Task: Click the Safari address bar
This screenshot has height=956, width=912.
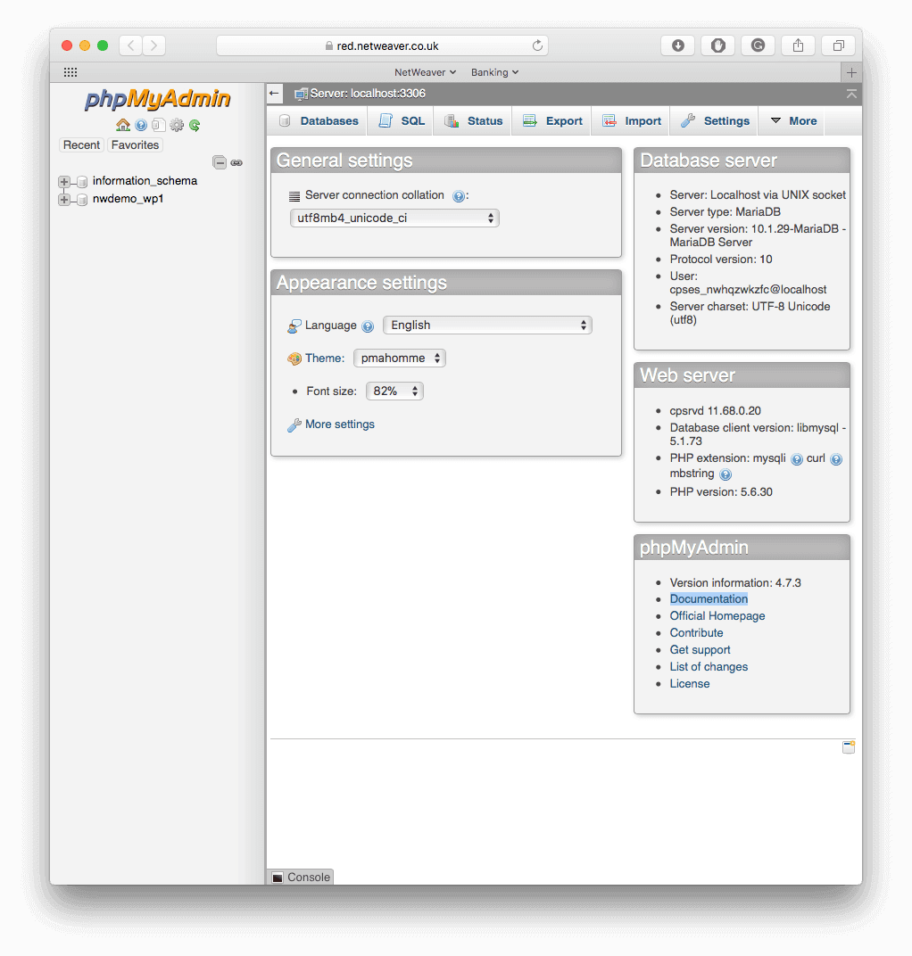Action: (x=382, y=45)
